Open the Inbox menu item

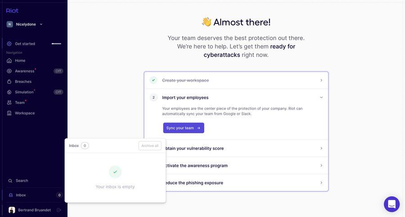pyautogui.click(x=21, y=195)
